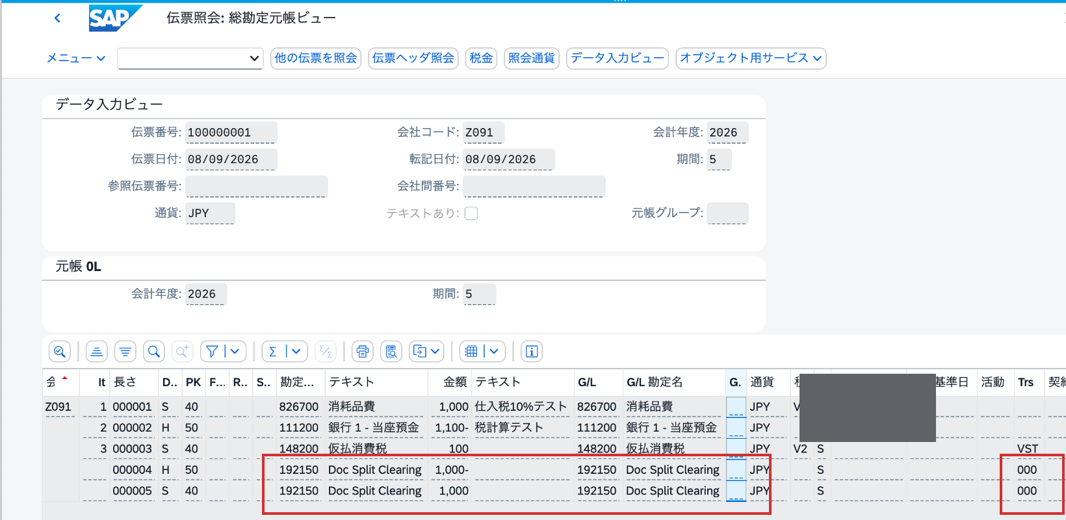
Task: Open the information icon in grid toolbar
Action: pos(532,352)
